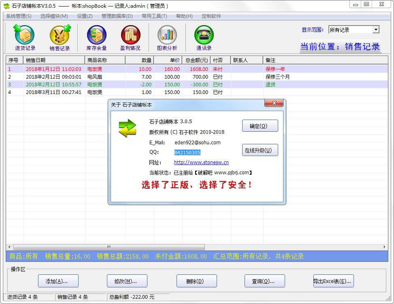Click the green-yellow arrows logo in About dialog
Screen dimensions: 394x304
pos(128,128)
